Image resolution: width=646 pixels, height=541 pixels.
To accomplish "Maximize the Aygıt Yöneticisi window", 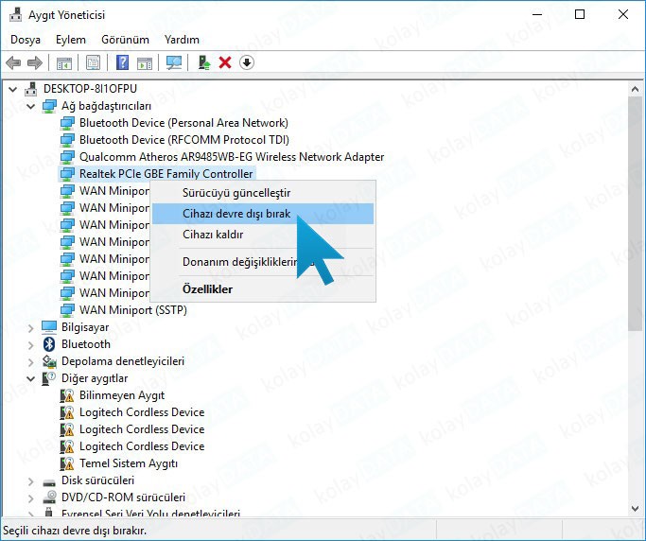I will [x=580, y=15].
